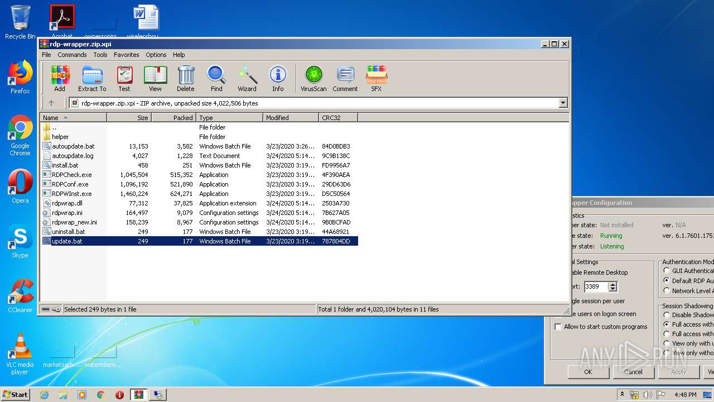Open the View file toolbar button
The image size is (714, 402).
[155, 78]
